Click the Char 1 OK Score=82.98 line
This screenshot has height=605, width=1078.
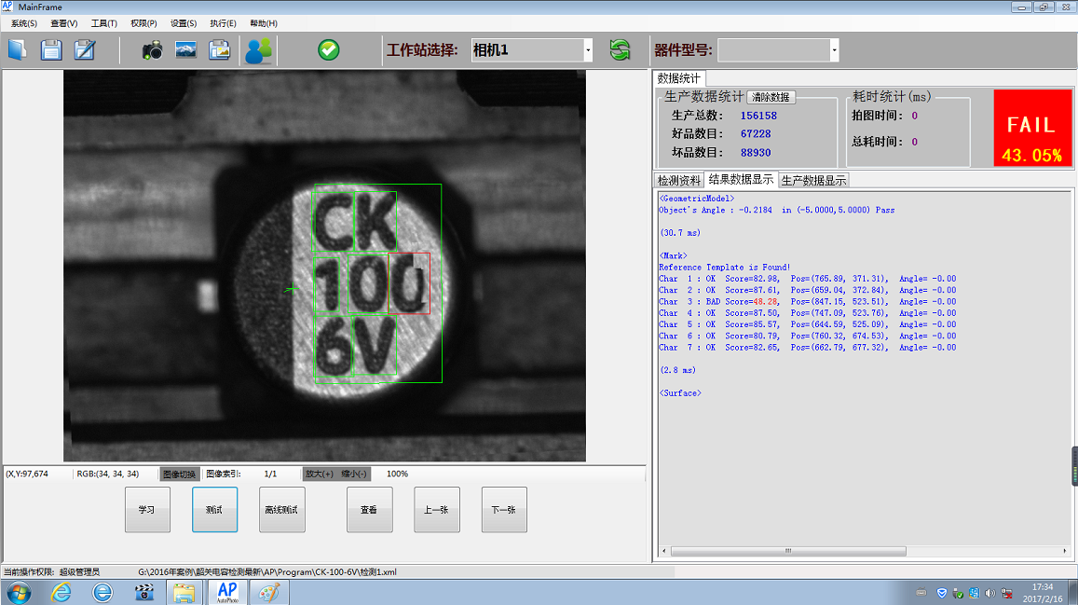click(807, 279)
